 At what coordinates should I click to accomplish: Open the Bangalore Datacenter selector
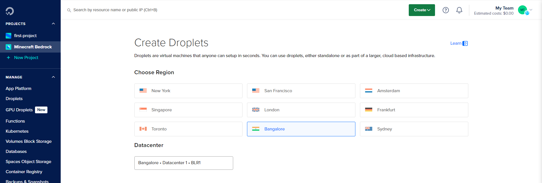pos(183,163)
